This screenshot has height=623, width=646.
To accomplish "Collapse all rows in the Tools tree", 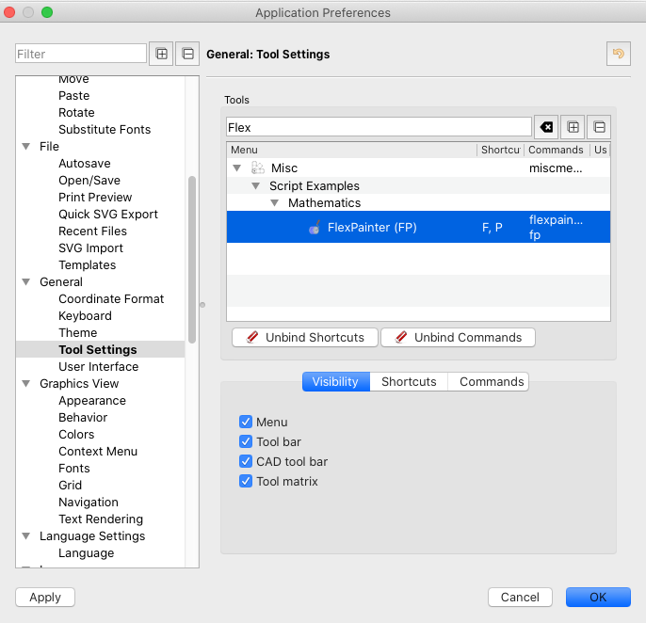I will click(598, 127).
